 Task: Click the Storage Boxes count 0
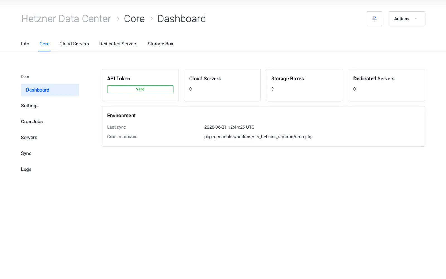(272, 89)
